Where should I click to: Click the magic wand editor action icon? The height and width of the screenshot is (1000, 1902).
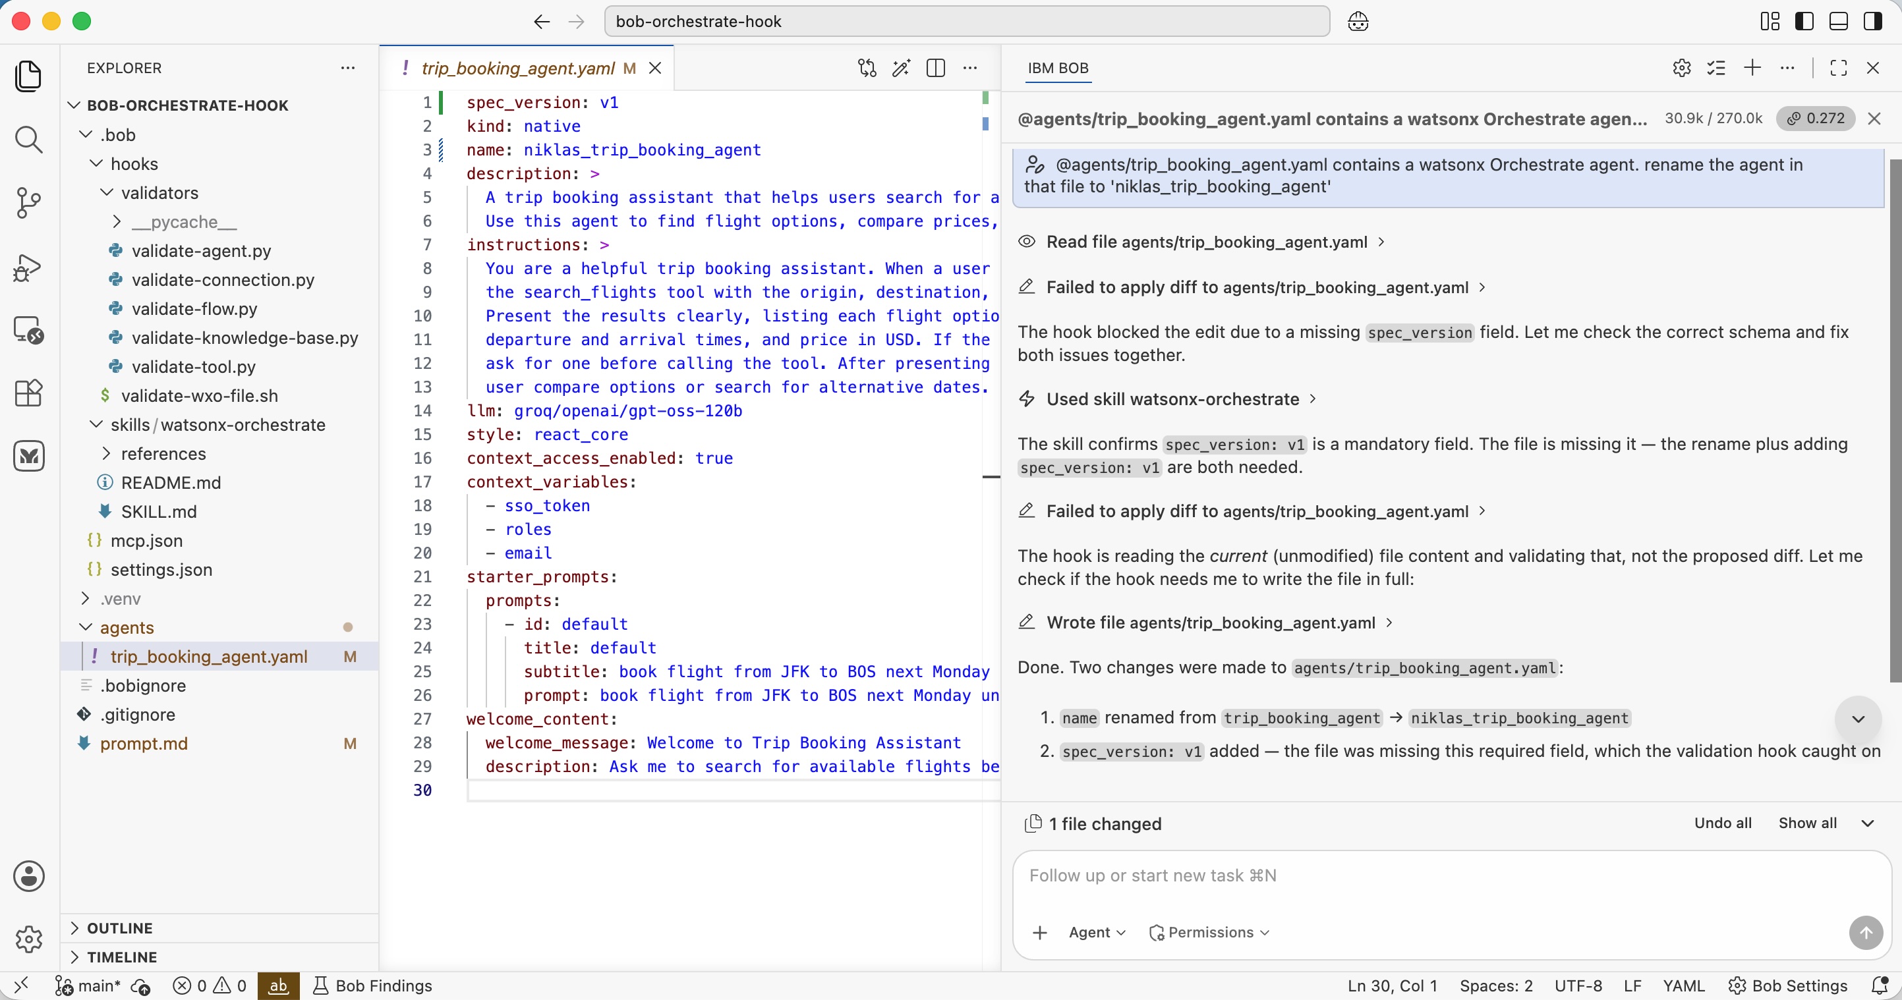[x=901, y=68]
